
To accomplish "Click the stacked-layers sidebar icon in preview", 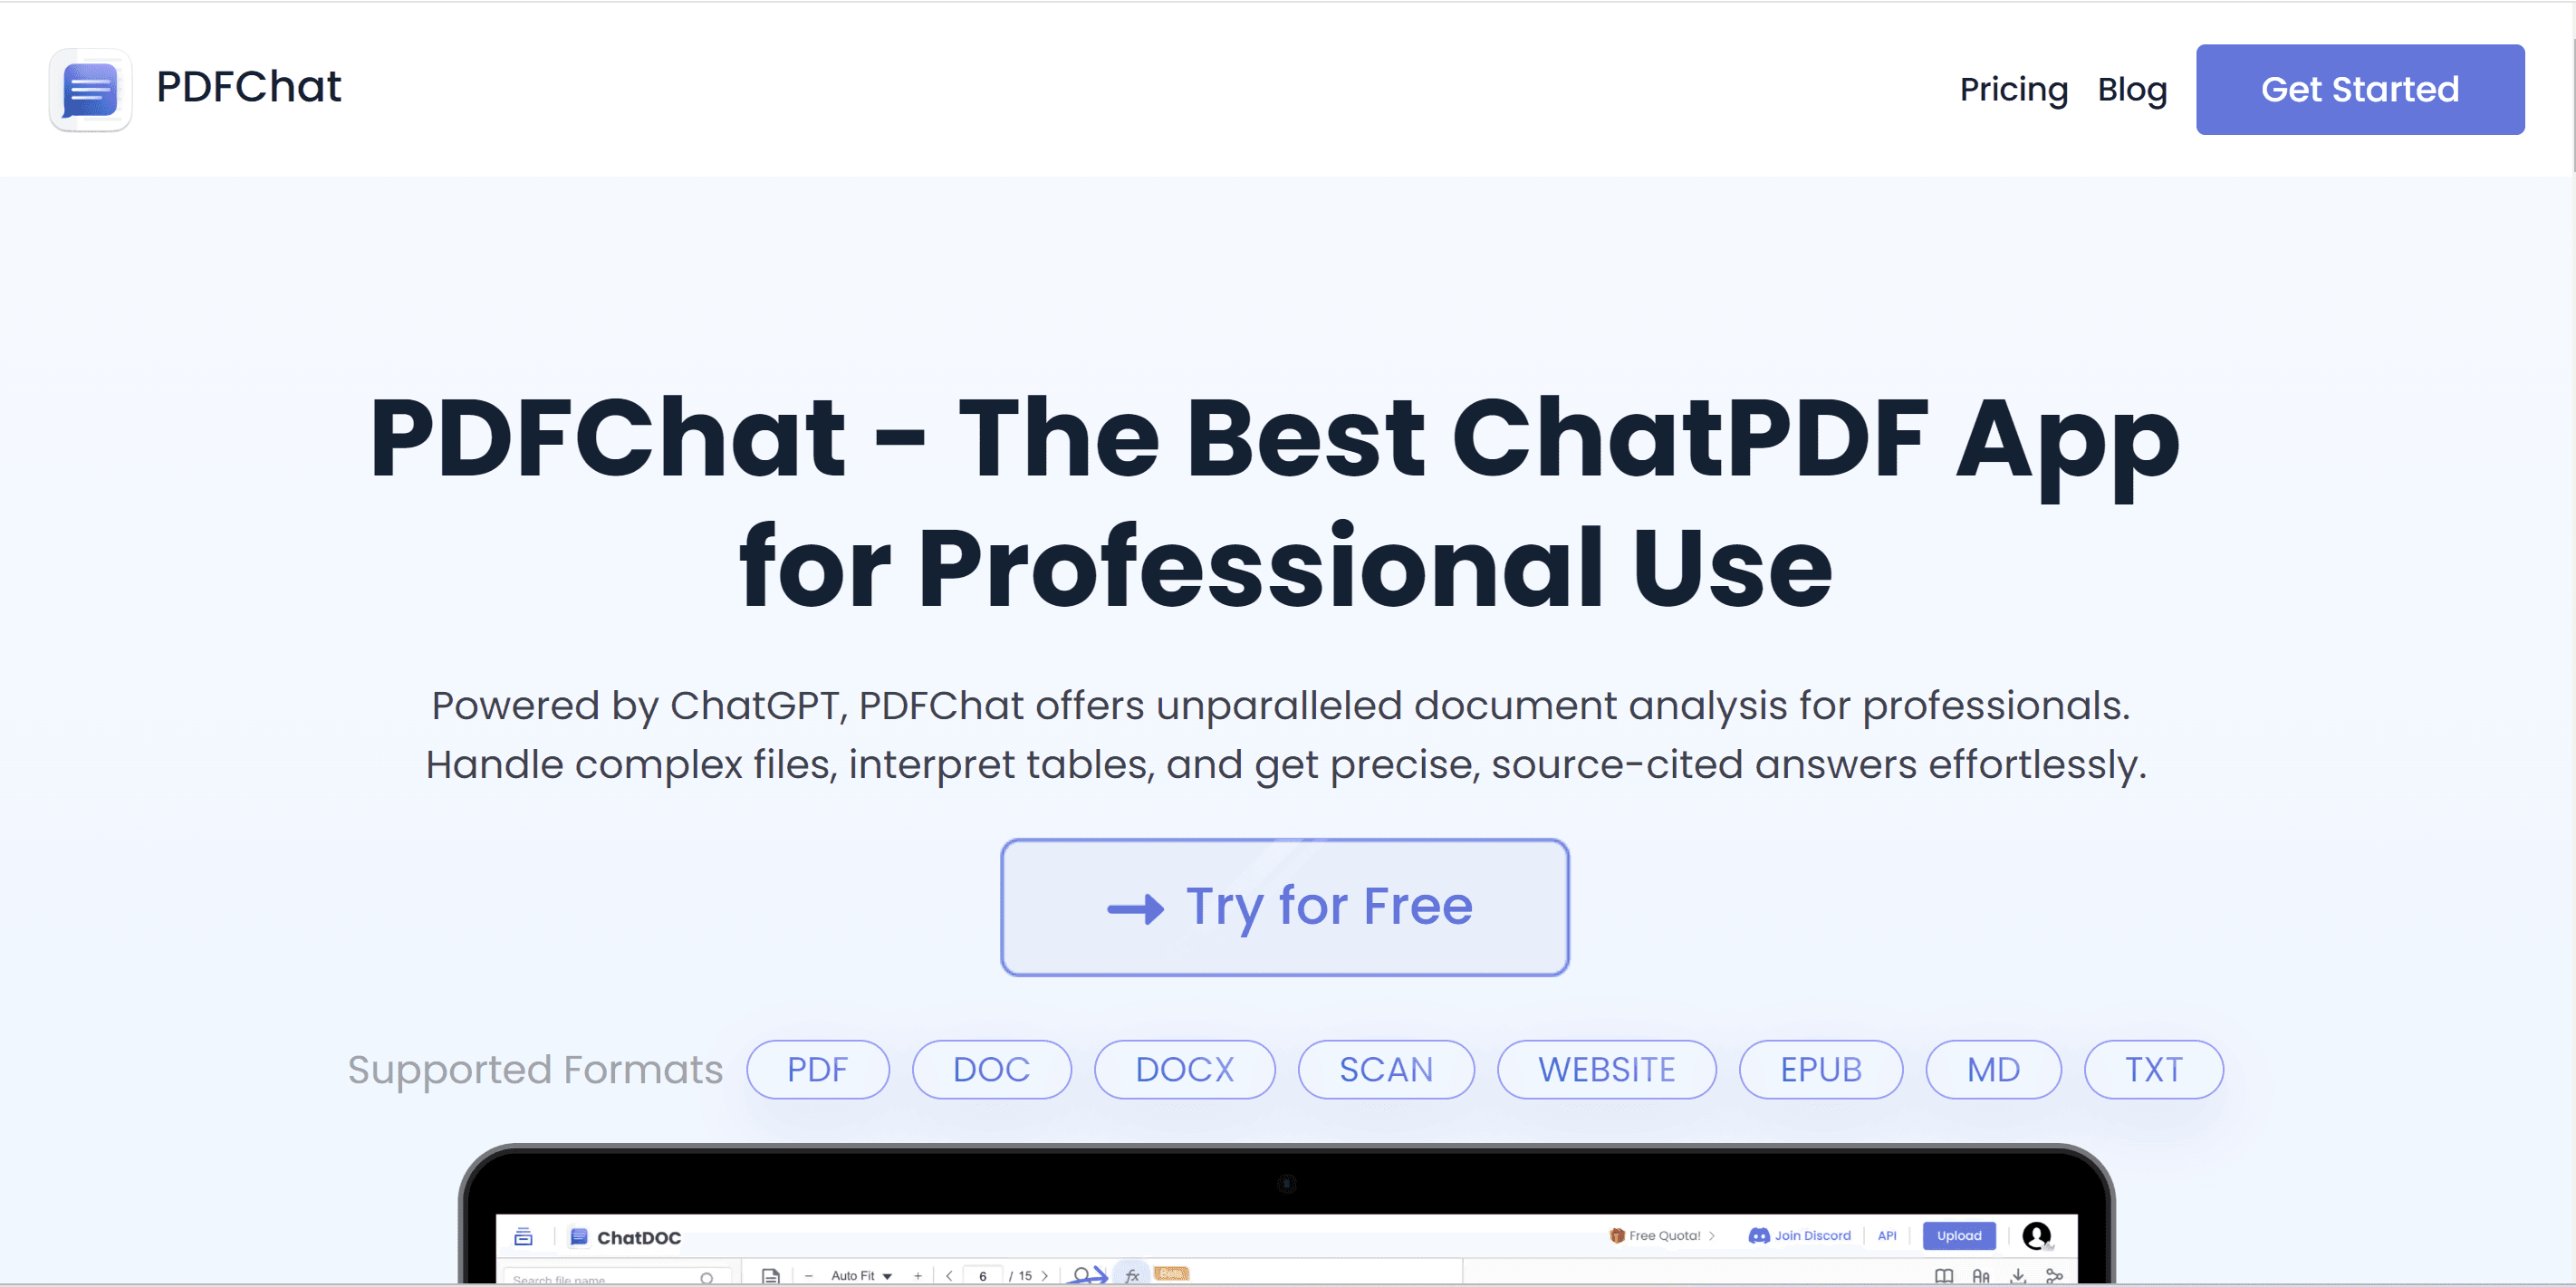I will (523, 1237).
